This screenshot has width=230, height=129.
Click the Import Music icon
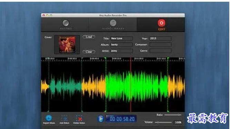(x=49, y=118)
